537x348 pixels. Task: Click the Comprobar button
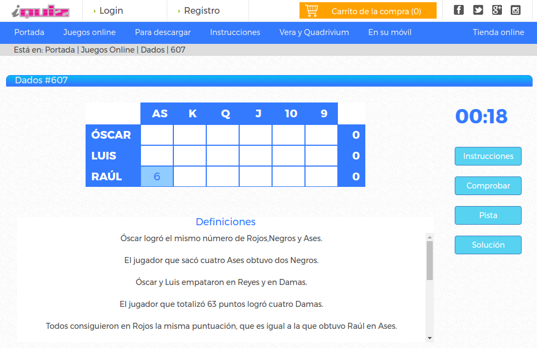point(488,186)
